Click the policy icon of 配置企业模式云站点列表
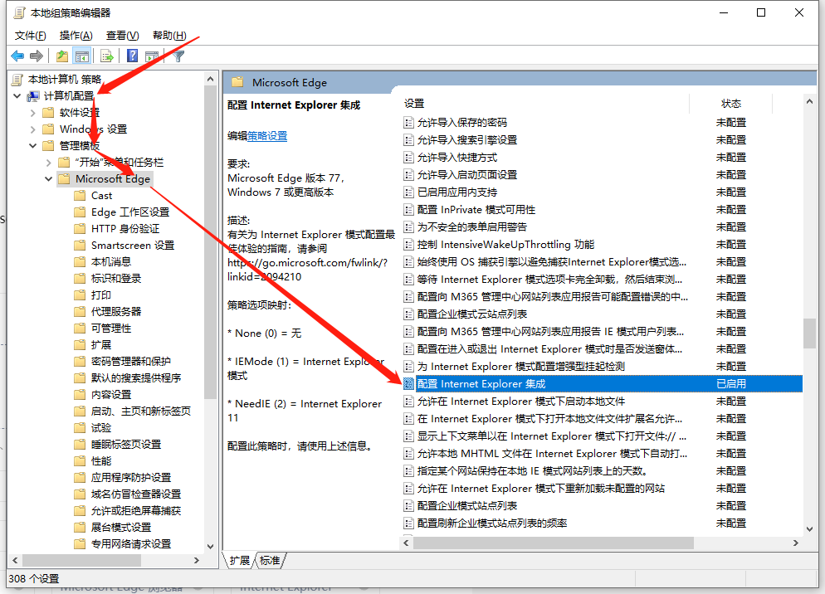 (x=408, y=314)
